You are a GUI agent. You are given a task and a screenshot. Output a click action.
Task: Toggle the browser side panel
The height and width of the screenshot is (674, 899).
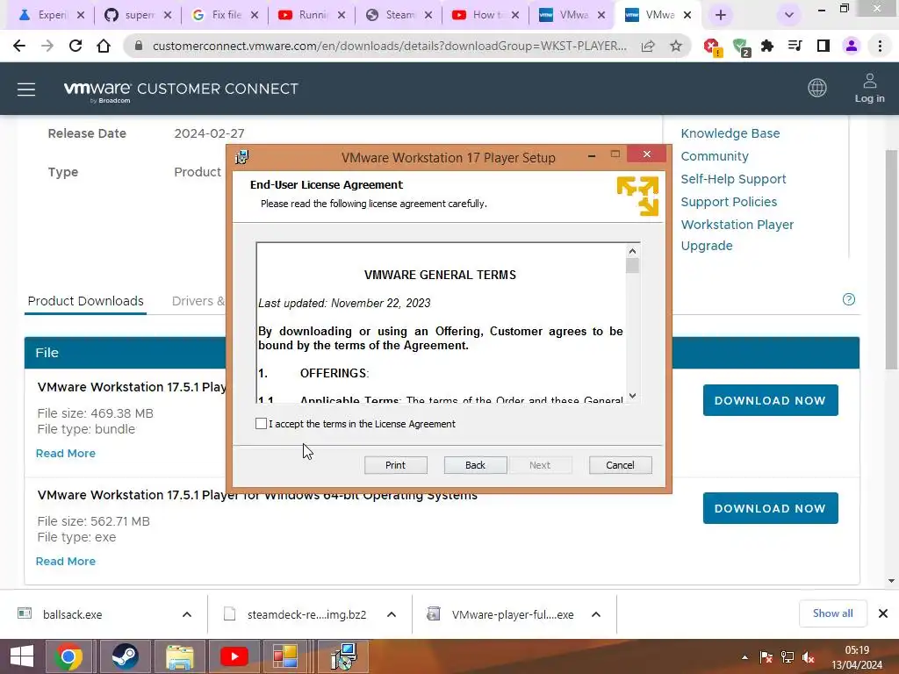point(823,46)
